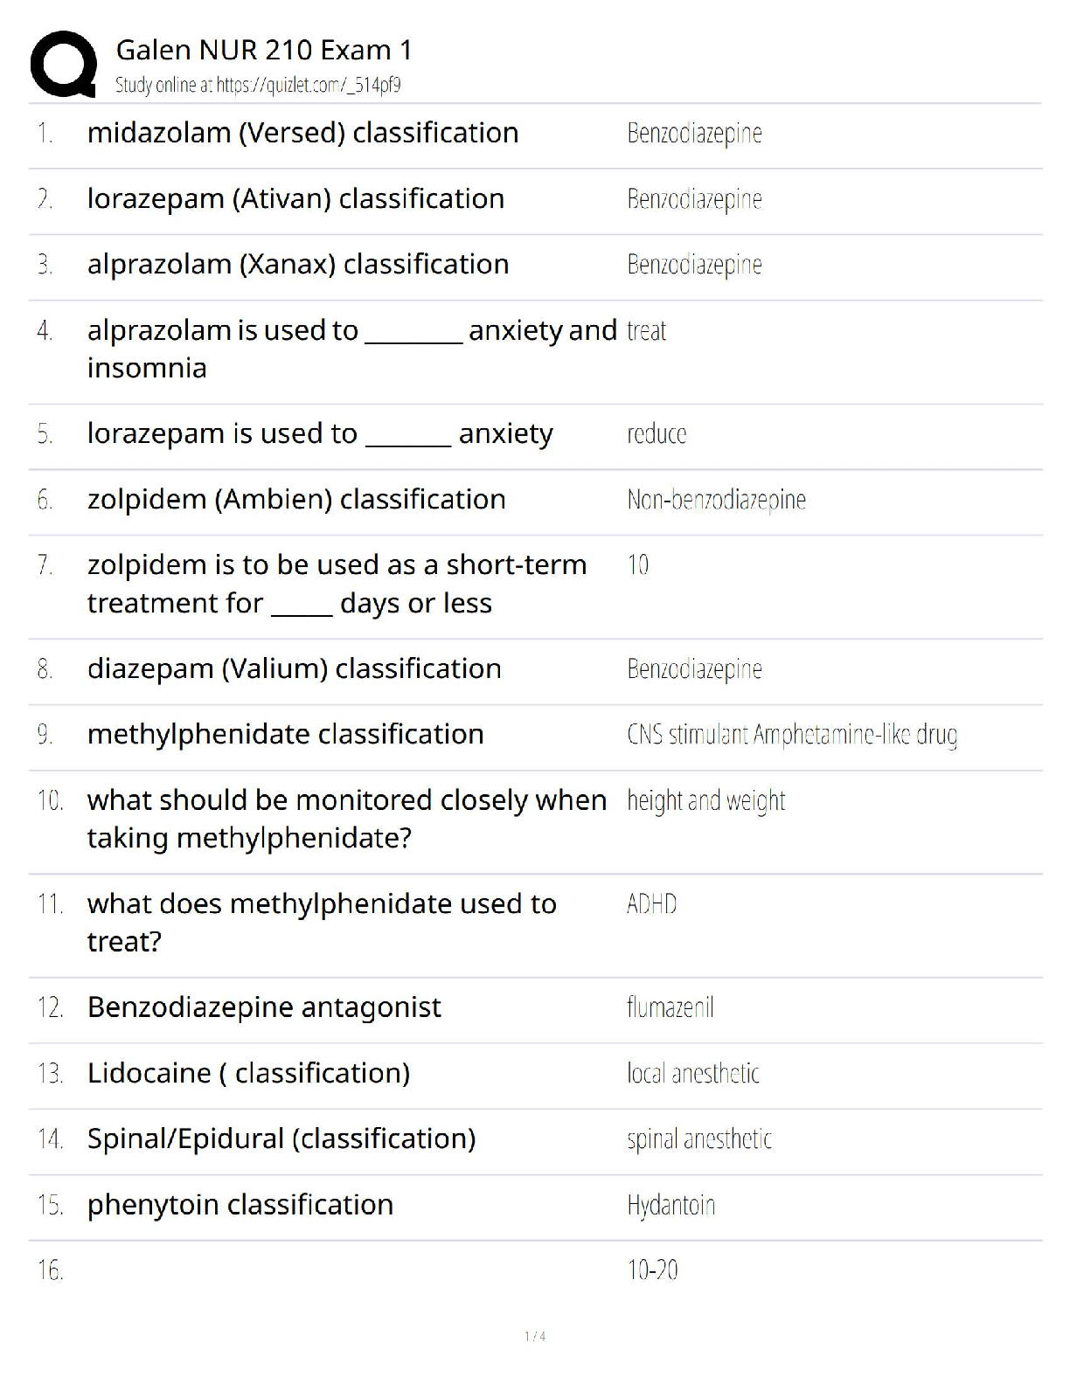Select the Non-benzodiazepine answer for zolpidem
This screenshot has height=1384, width=1070.
(716, 500)
